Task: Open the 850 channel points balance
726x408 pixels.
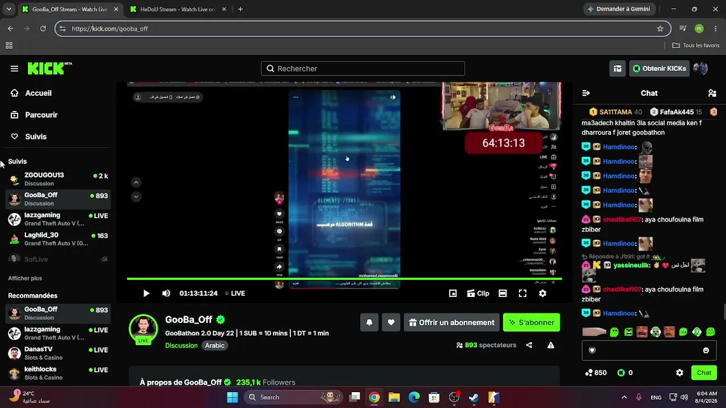Action: (x=596, y=373)
